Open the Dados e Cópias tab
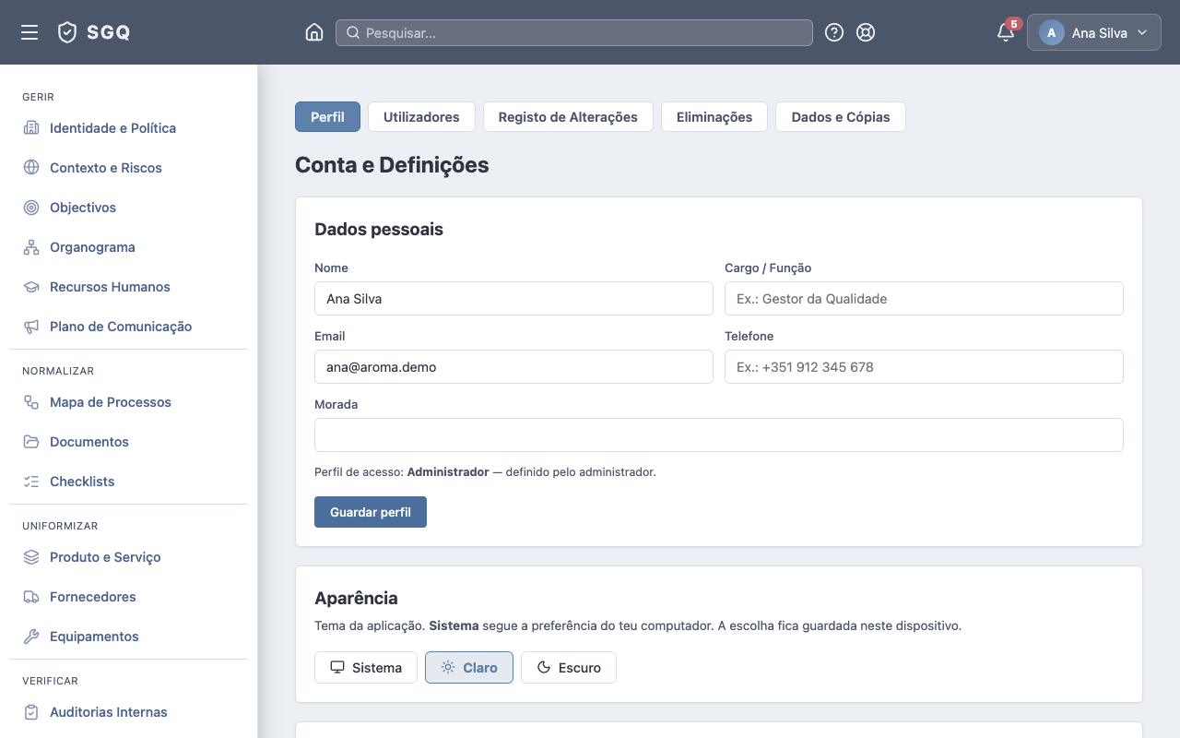The height and width of the screenshot is (738, 1180). point(841,117)
